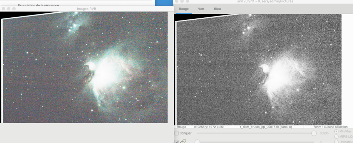
Task: Click the 65535 upper cutoff value
Action: click(x=323, y=133)
